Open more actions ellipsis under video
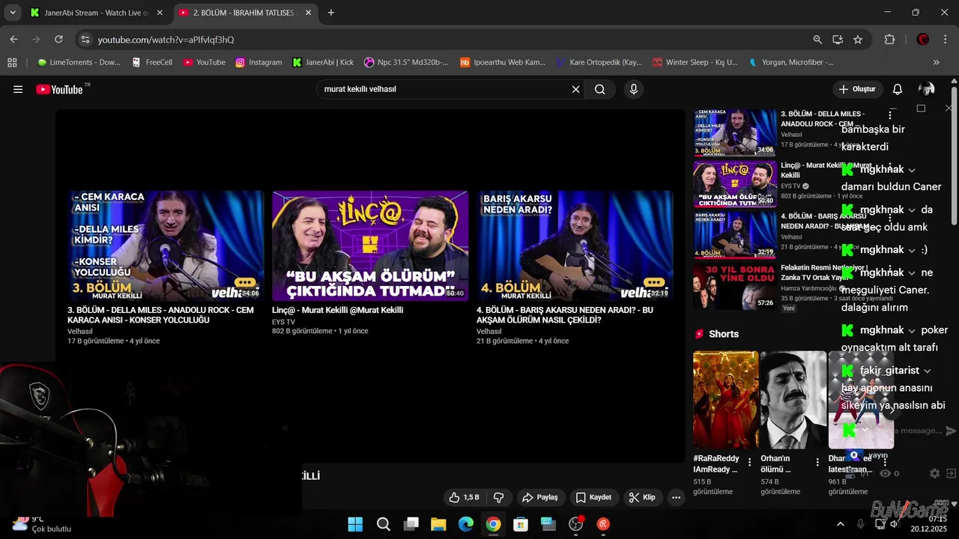Viewport: 959px width, 539px height. (676, 497)
